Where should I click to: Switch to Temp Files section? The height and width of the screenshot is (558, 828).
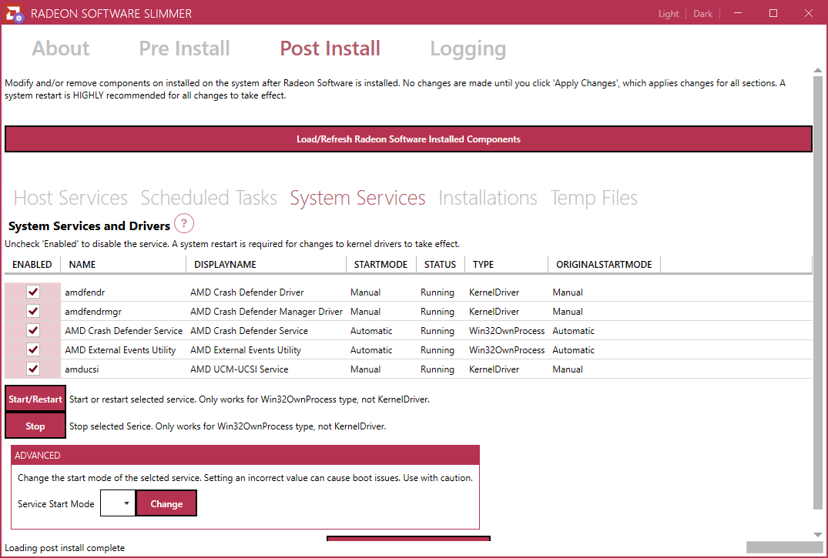pyautogui.click(x=594, y=198)
